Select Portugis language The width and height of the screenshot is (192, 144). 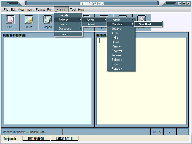(121, 69)
